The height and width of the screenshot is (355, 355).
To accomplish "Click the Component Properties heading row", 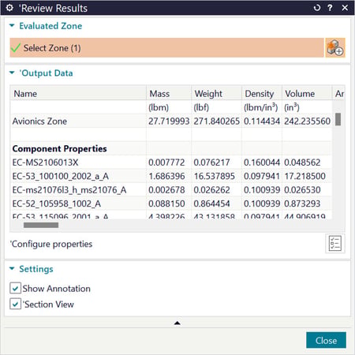I will point(171,148).
